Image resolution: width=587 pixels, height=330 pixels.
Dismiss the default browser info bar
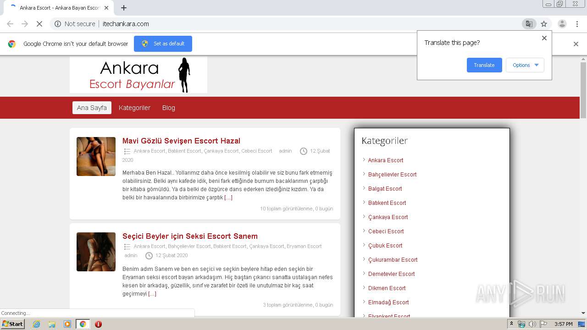tap(576, 44)
